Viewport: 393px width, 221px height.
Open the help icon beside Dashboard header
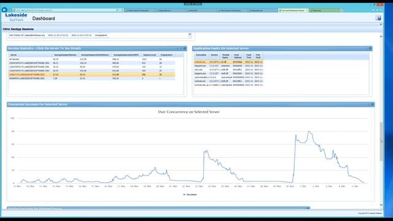378,18
